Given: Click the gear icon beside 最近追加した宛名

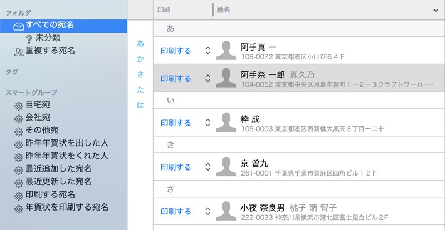Looking at the screenshot, I should tap(19, 170).
